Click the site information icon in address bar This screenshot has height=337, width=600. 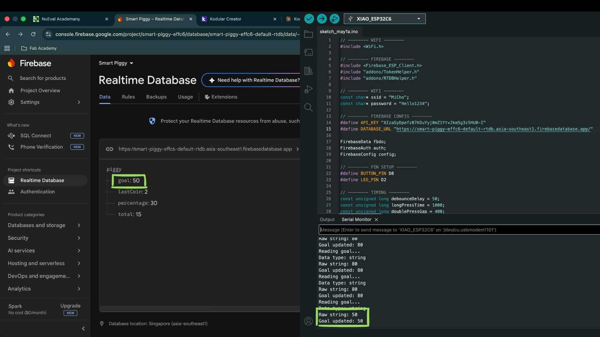(x=48, y=34)
